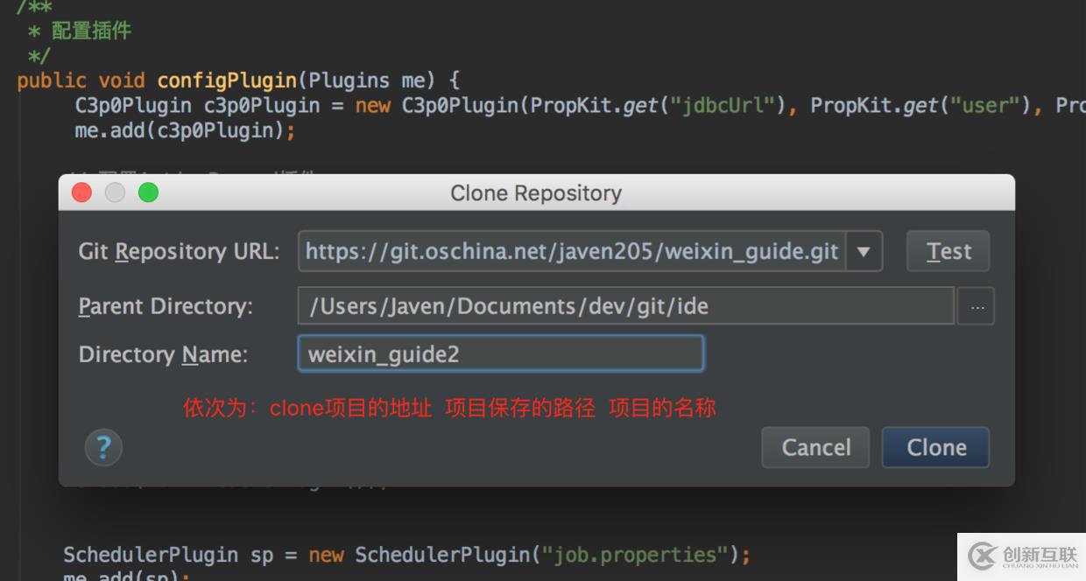Screen dimensions: 1086x581
Task: Click the "Git Repository URL:" label
Action: point(180,252)
